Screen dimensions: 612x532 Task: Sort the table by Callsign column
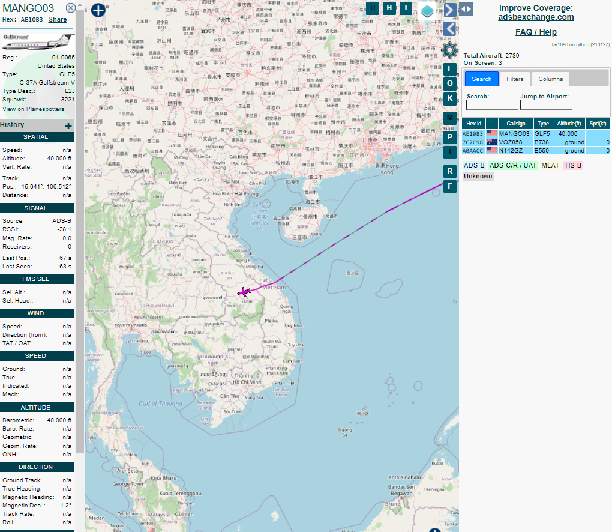[x=515, y=124]
